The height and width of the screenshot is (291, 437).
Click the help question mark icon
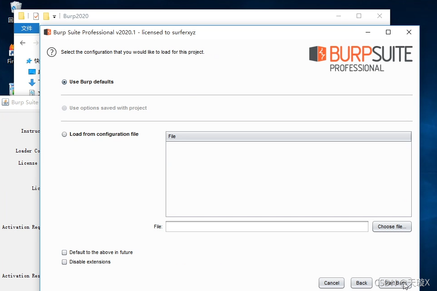(52, 52)
